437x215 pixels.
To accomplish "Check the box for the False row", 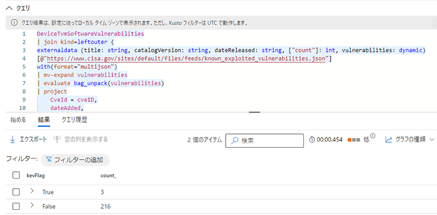I will click(16, 206).
